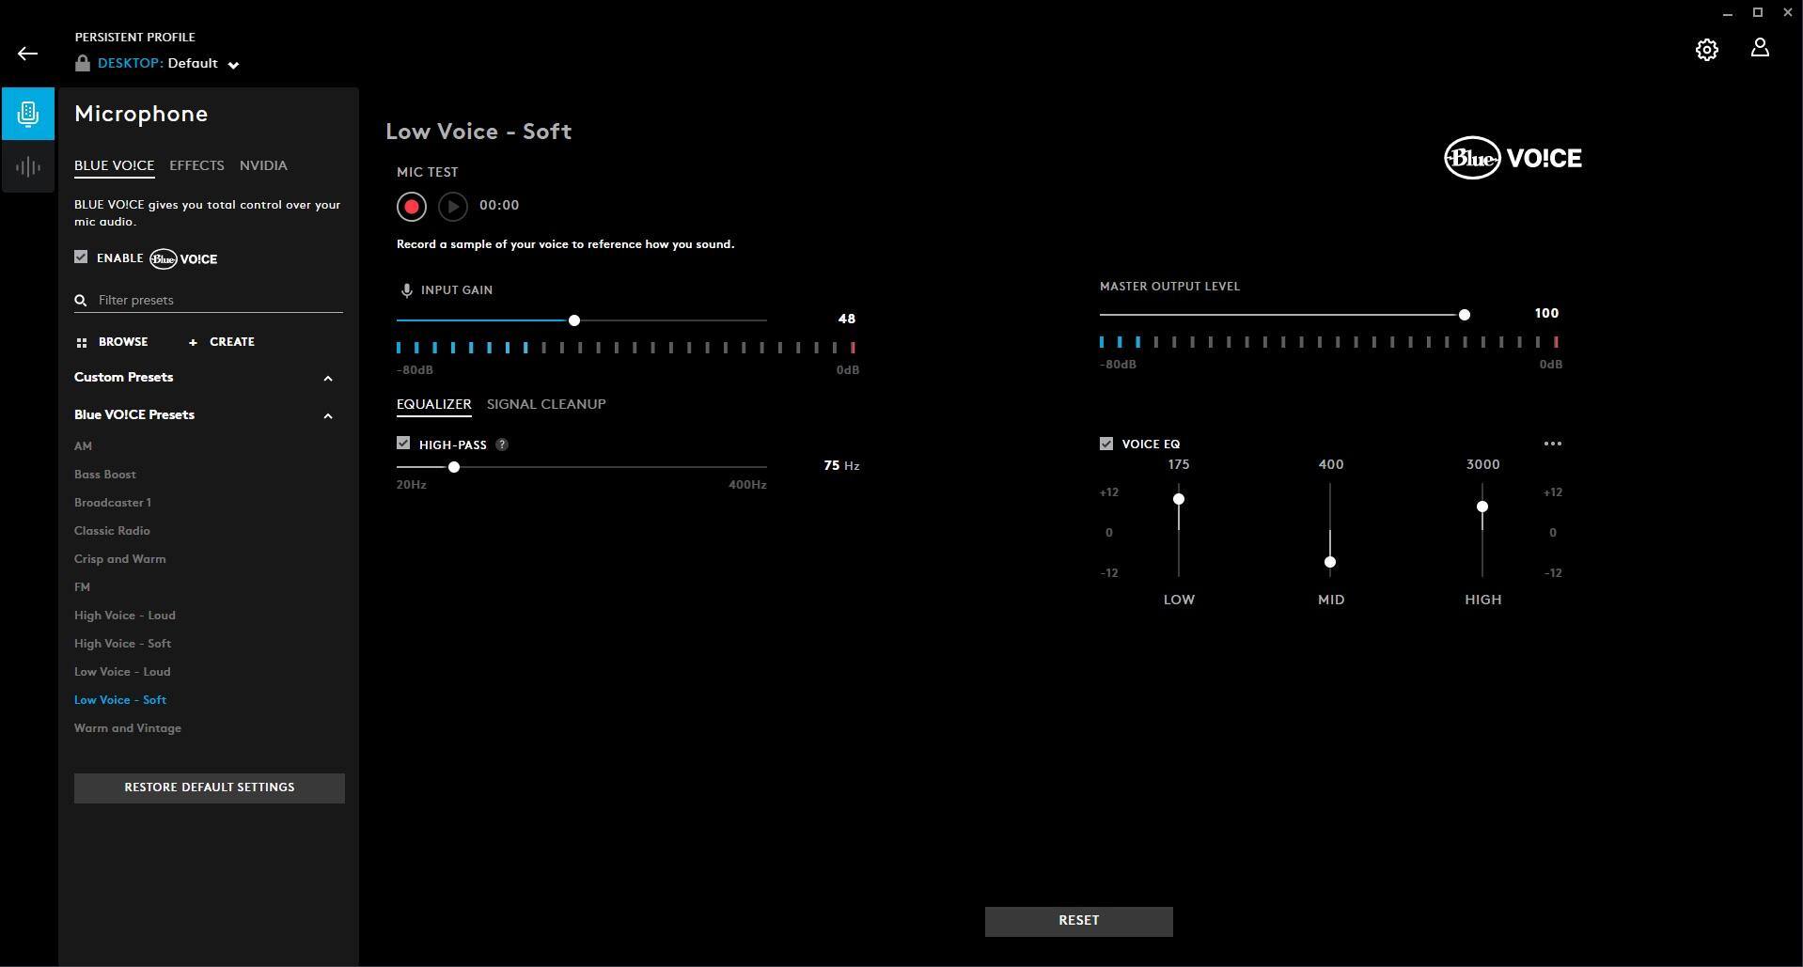Open the user account icon
This screenshot has height=967, width=1803.
(x=1760, y=49)
